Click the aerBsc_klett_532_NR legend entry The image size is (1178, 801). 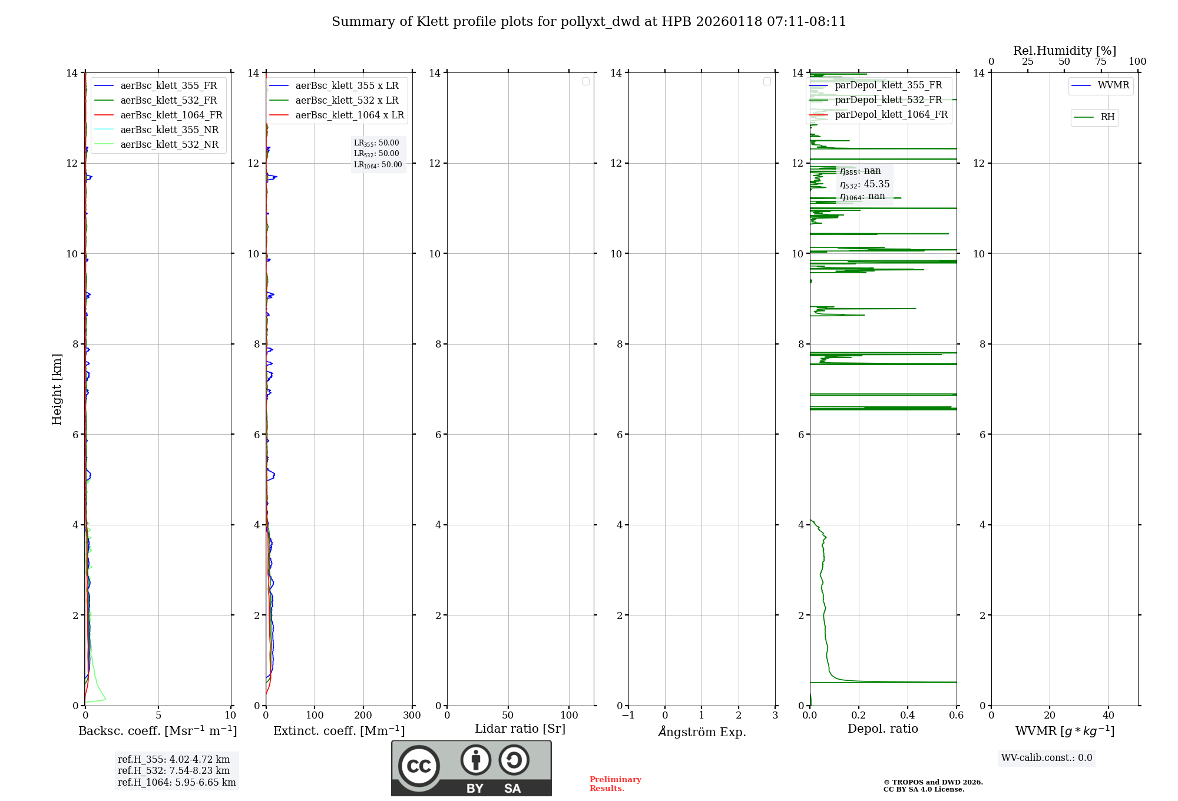point(169,144)
